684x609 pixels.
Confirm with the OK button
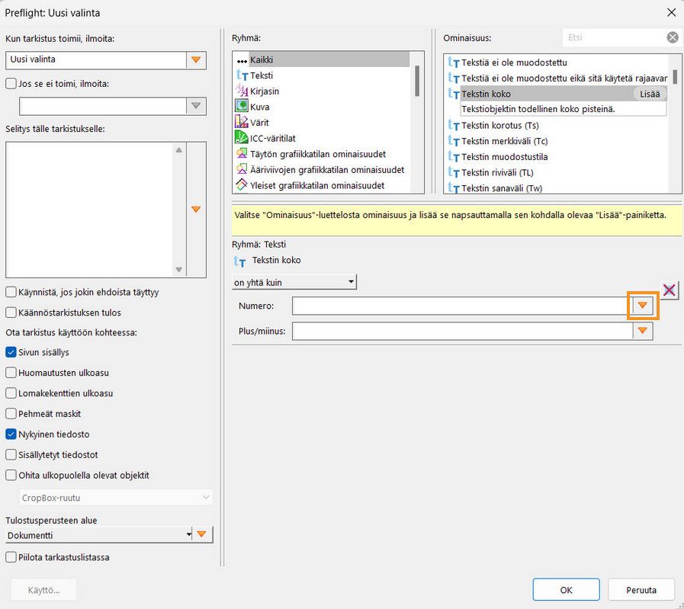[567, 590]
